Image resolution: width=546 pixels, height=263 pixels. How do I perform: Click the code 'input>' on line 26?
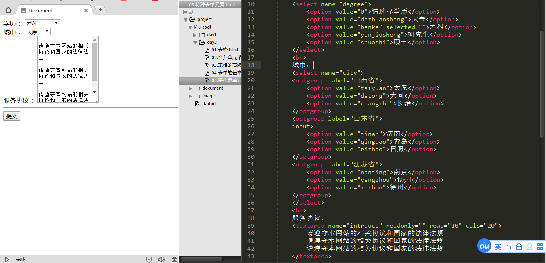coord(303,126)
